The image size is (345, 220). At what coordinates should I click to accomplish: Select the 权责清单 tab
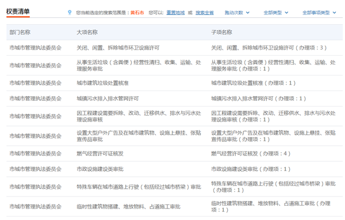pos(18,12)
